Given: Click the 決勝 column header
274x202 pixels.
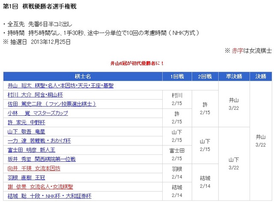Looking at the screenshot, I should [261, 76].
